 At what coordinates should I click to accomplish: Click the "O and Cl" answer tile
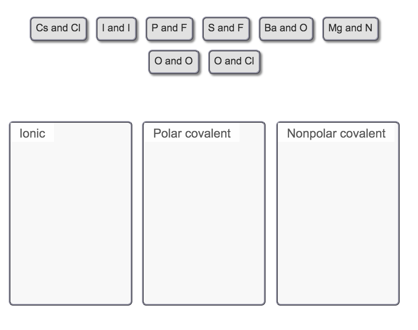tap(234, 61)
